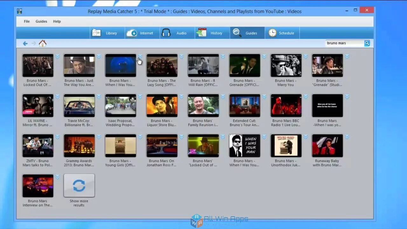Open 'Young Girls' thumbnail

click(x=121, y=145)
